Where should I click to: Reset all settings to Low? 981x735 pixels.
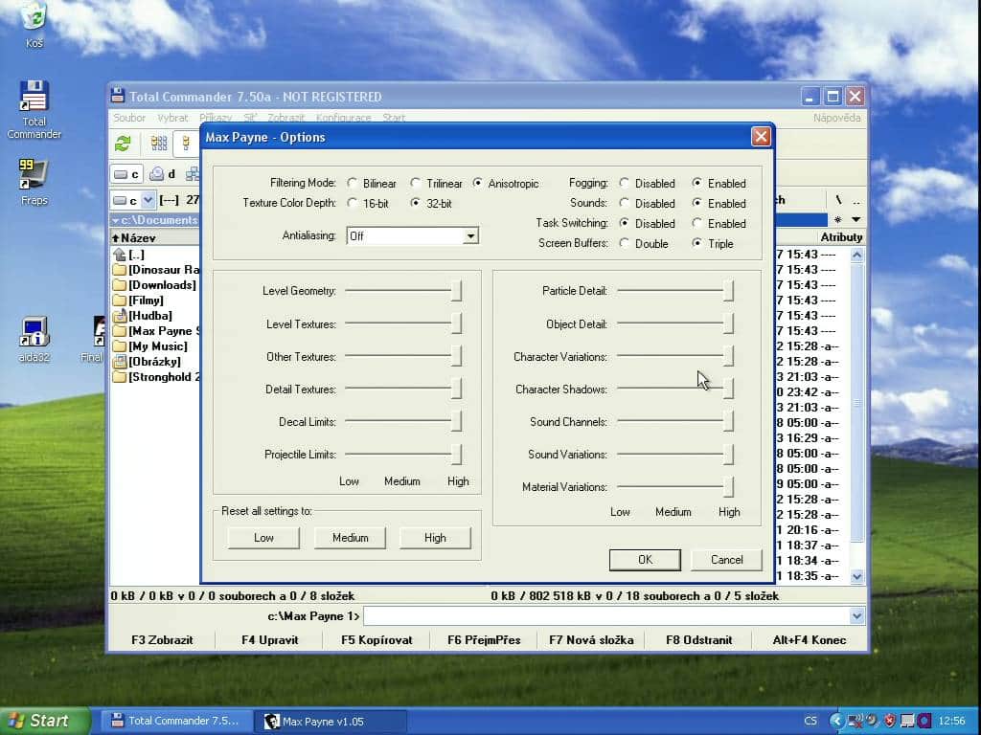[x=263, y=538]
